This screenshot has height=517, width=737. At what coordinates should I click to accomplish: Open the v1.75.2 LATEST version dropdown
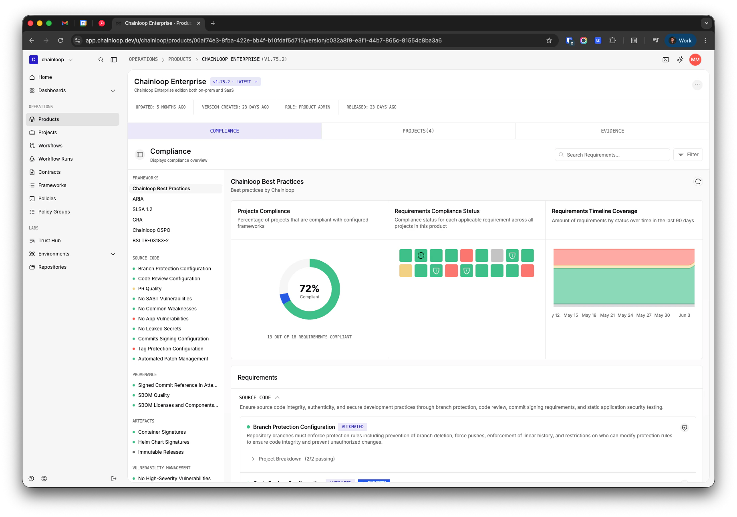click(x=236, y=82)
